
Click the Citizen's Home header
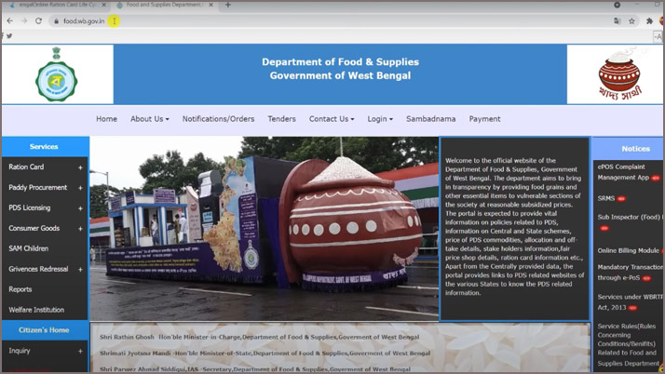point(45,330)
